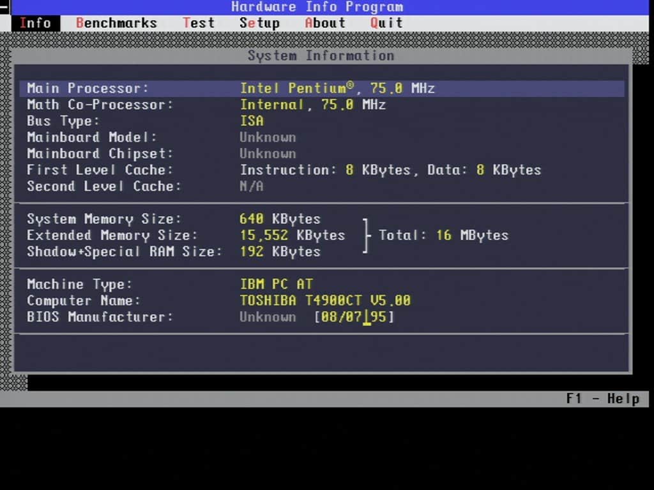Open the Setup menu
This screenshot has height=490, width=654.
(259, 24)
